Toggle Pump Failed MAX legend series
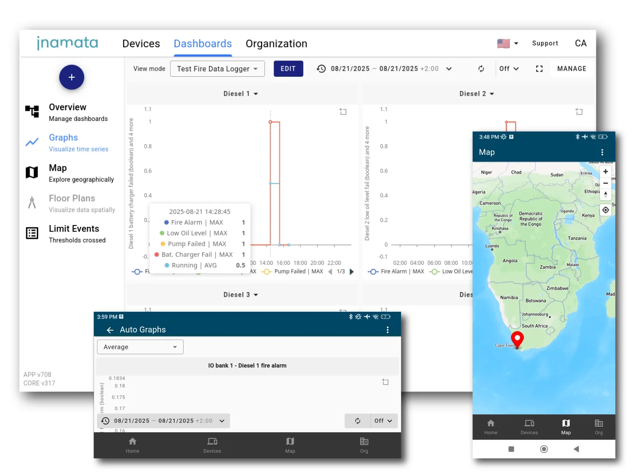The height and width of the screenshot is (476, 632). pyautogui.click(x=293, y=271)
